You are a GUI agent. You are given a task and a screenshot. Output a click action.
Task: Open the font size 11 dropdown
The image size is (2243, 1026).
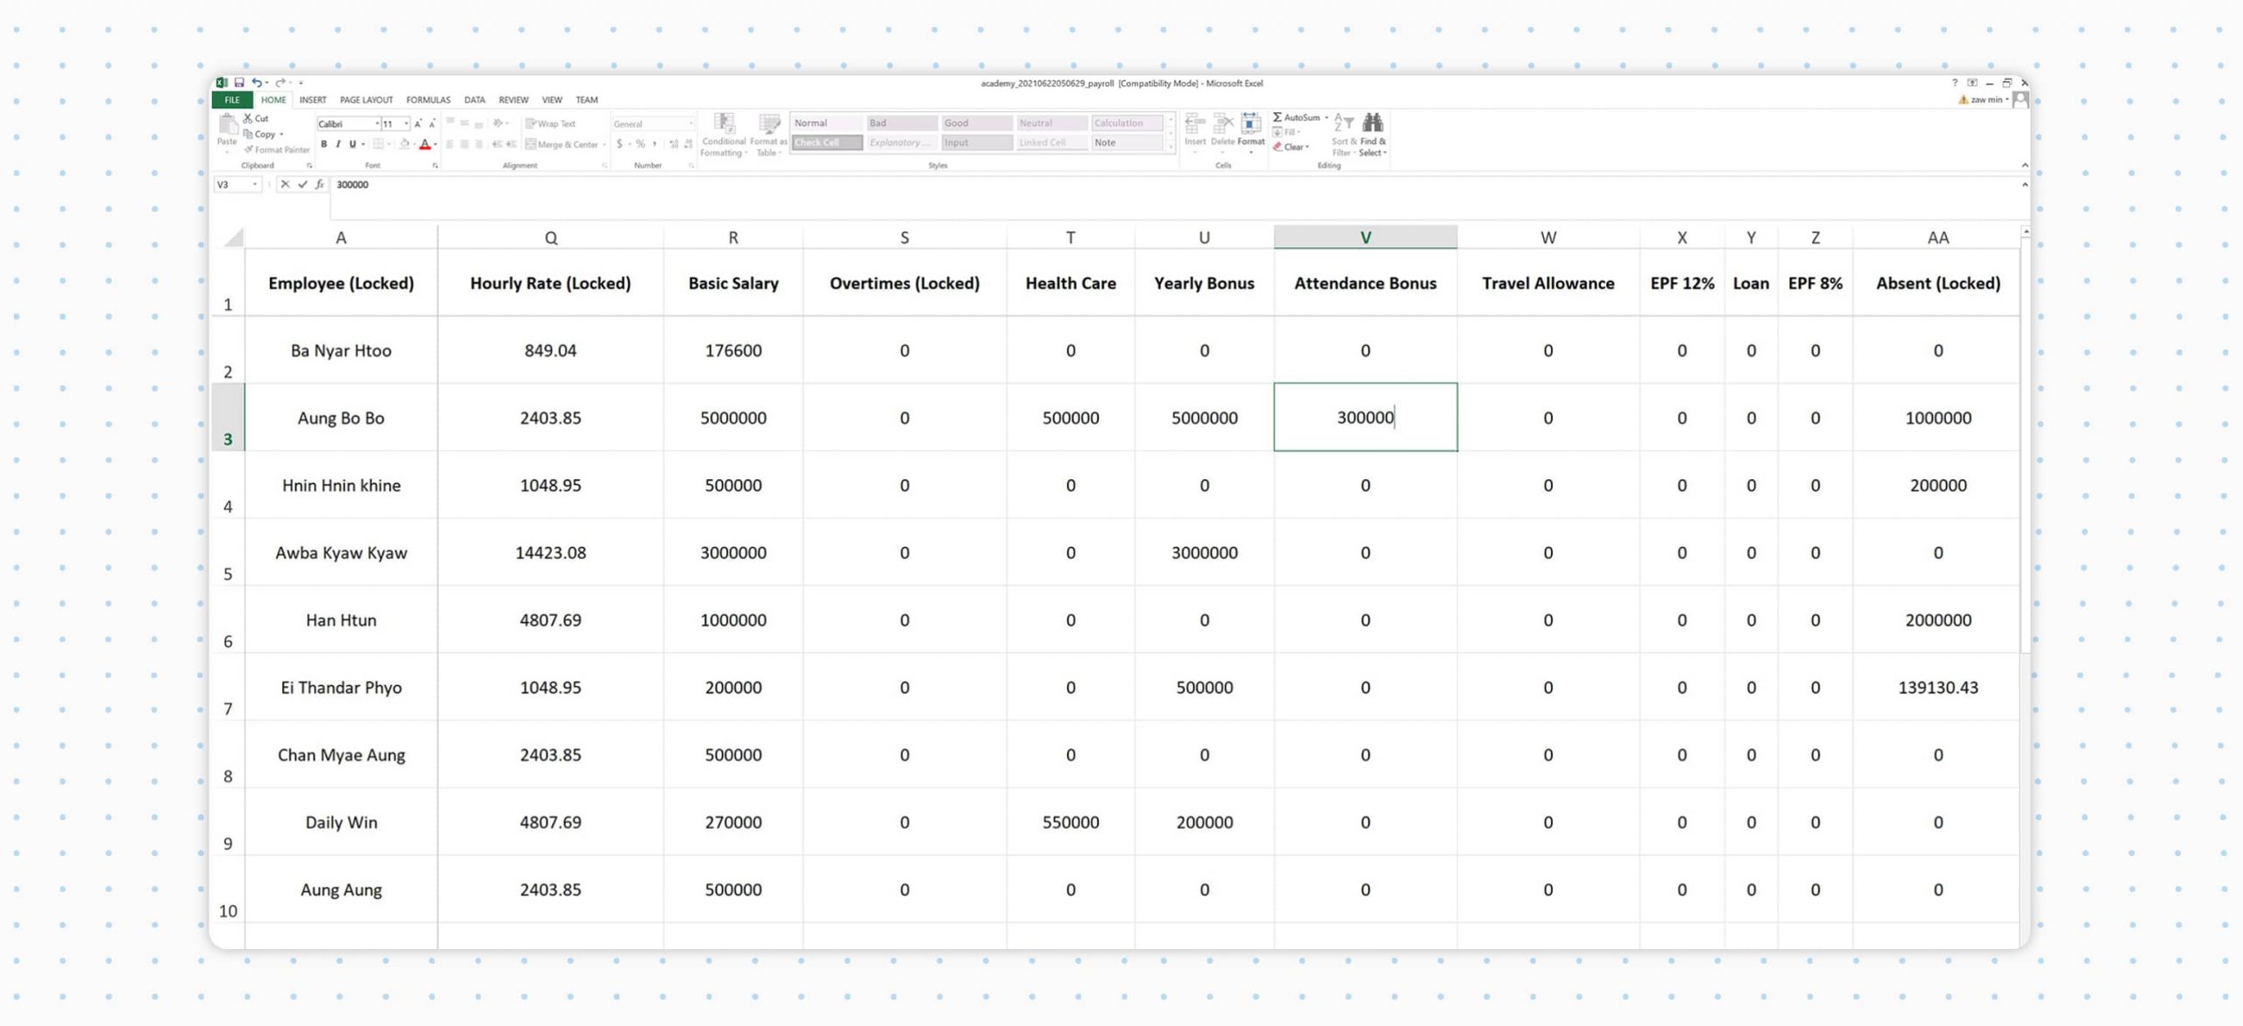(406, 124)
